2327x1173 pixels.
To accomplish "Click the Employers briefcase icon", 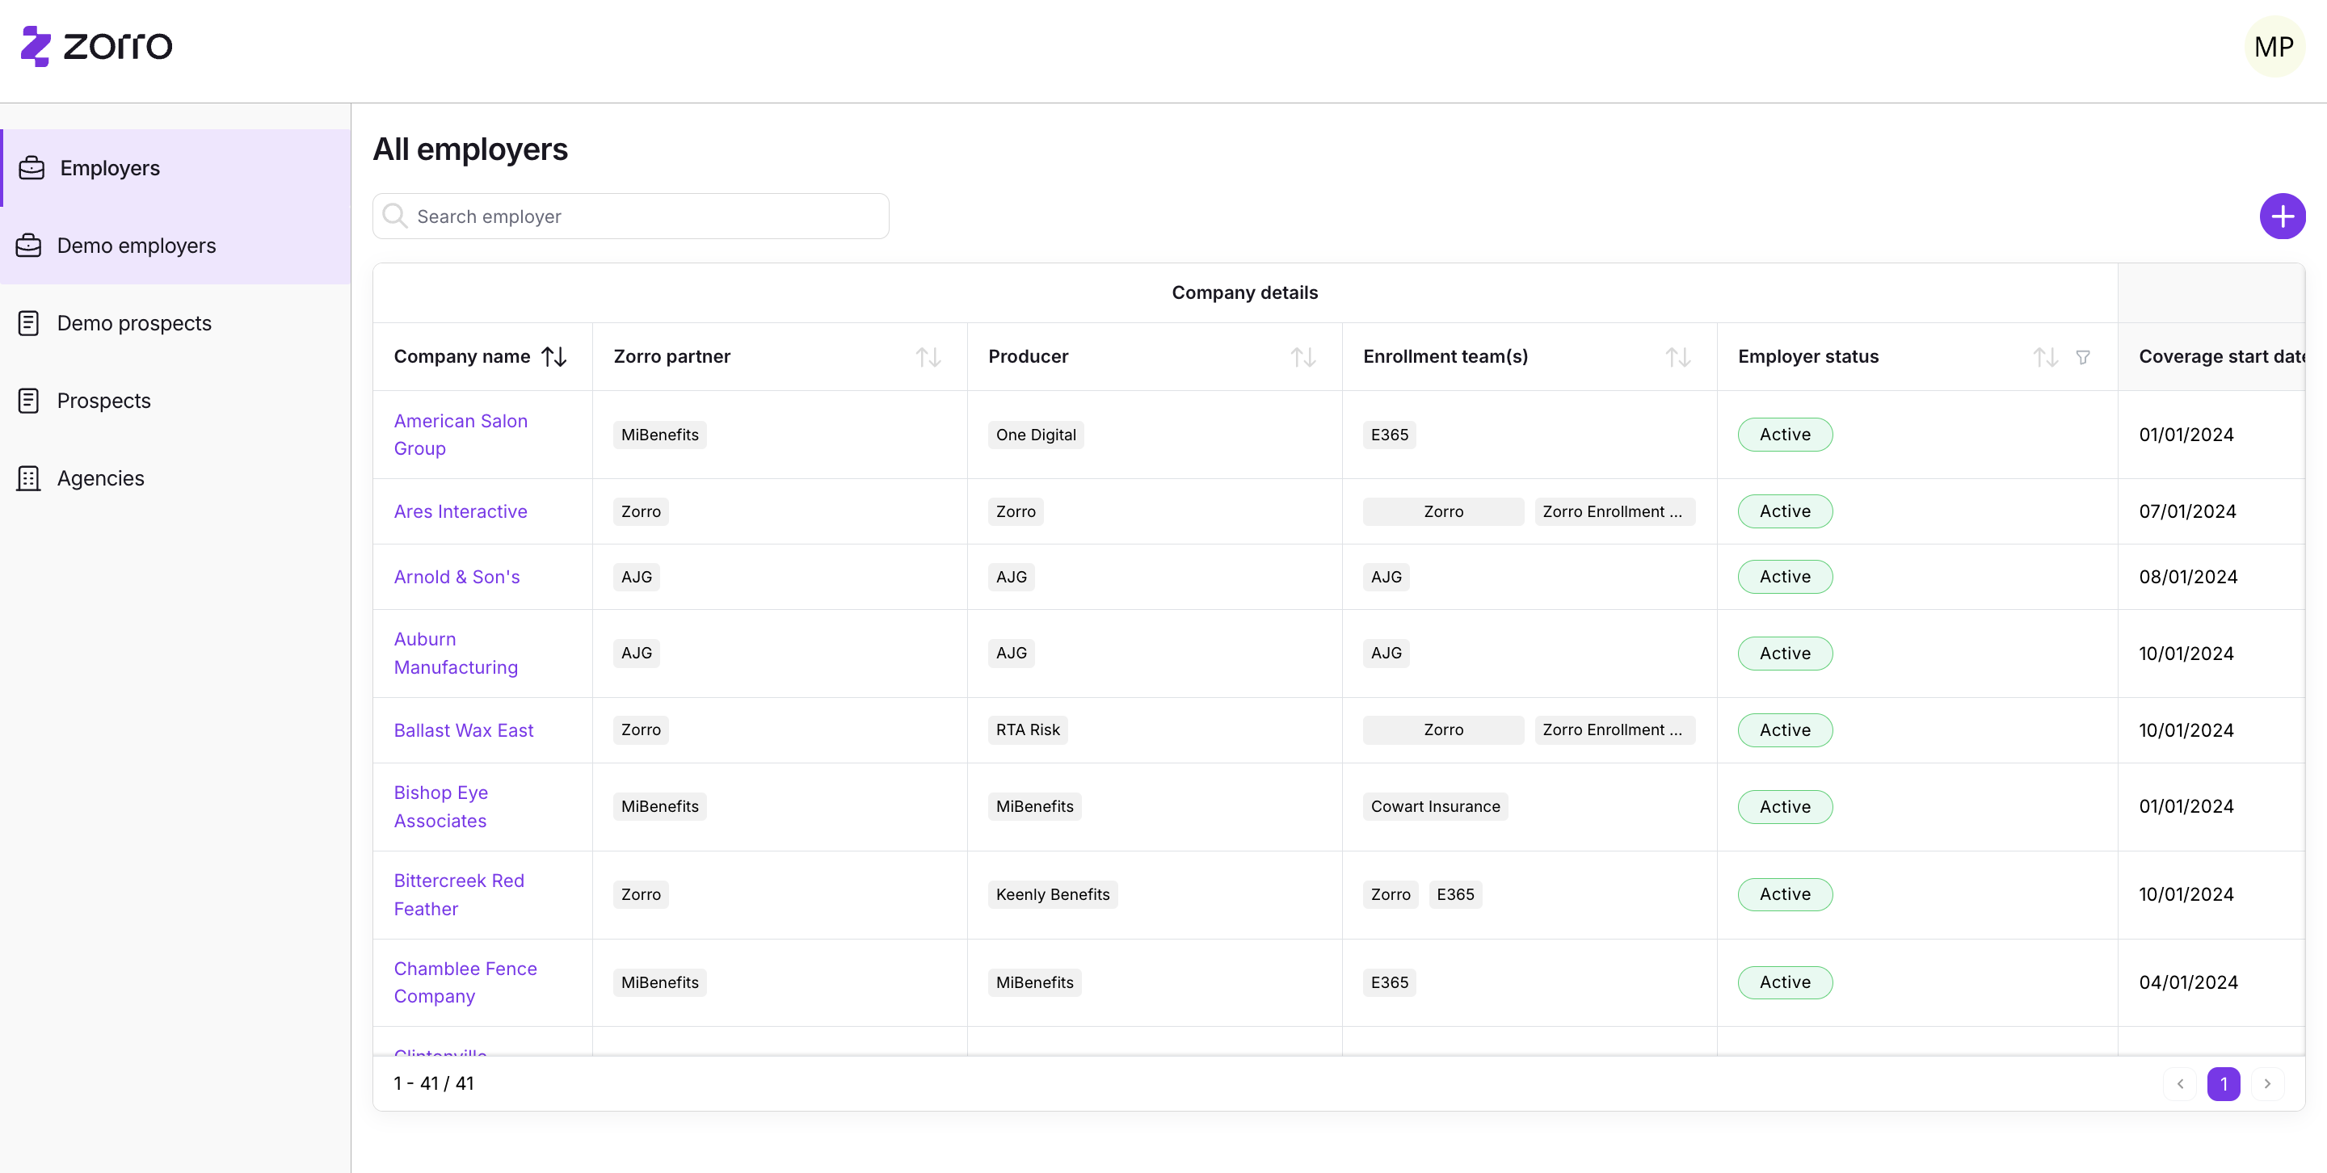I will [x=32, y=168].
